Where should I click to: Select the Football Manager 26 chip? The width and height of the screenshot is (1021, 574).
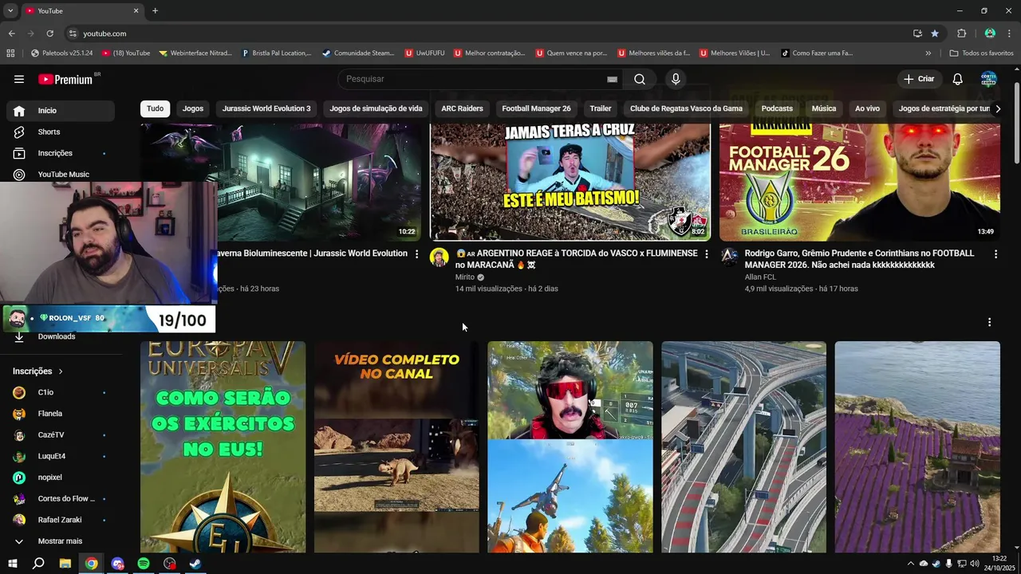[536, 108]
